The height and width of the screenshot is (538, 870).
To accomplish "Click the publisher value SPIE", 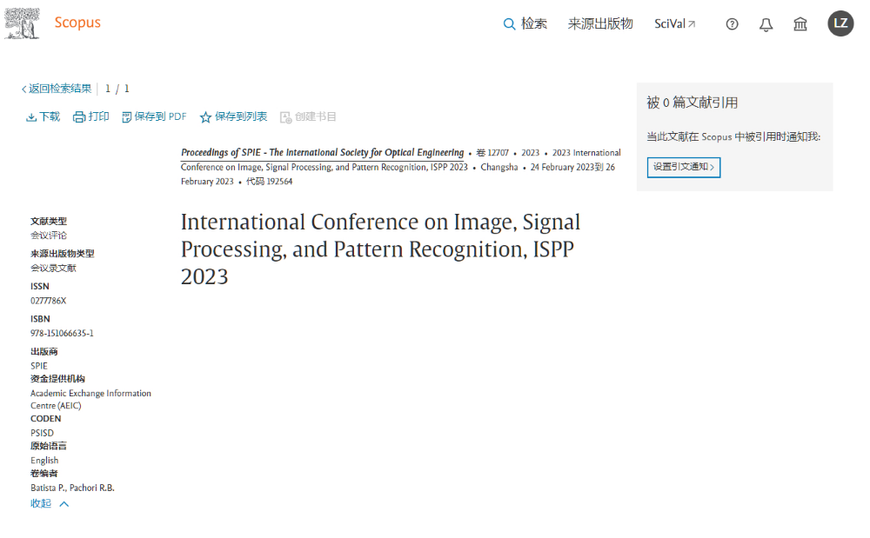I will (x=39, y=366).
